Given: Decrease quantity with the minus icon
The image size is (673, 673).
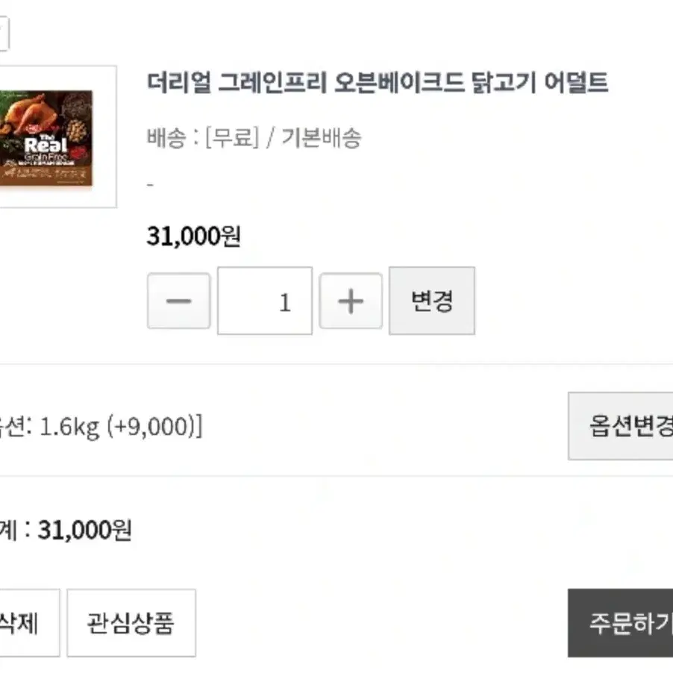Looking at the screenshot, I should [x=178, y=301].
